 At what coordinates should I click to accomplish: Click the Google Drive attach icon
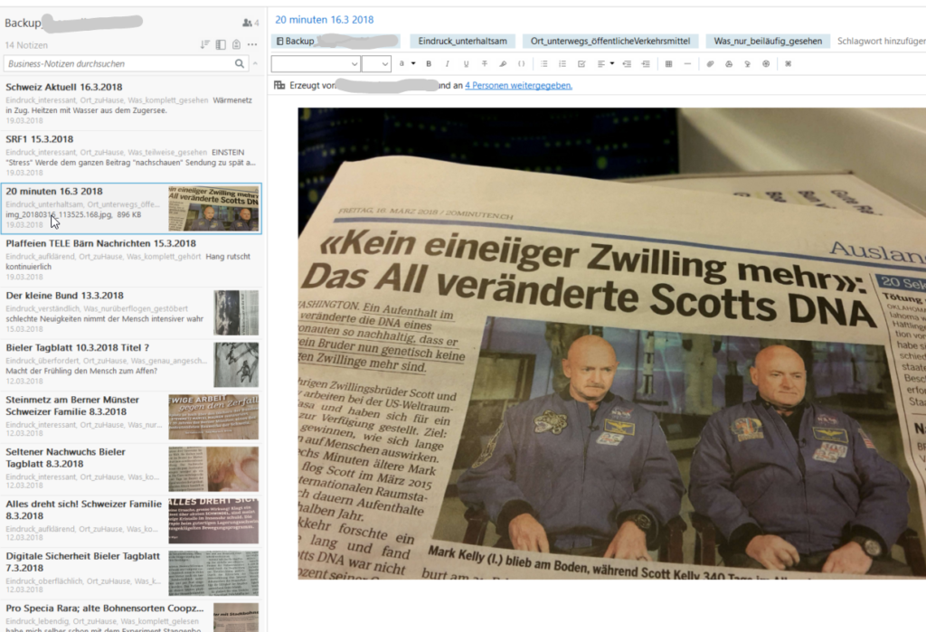[729, 64]
